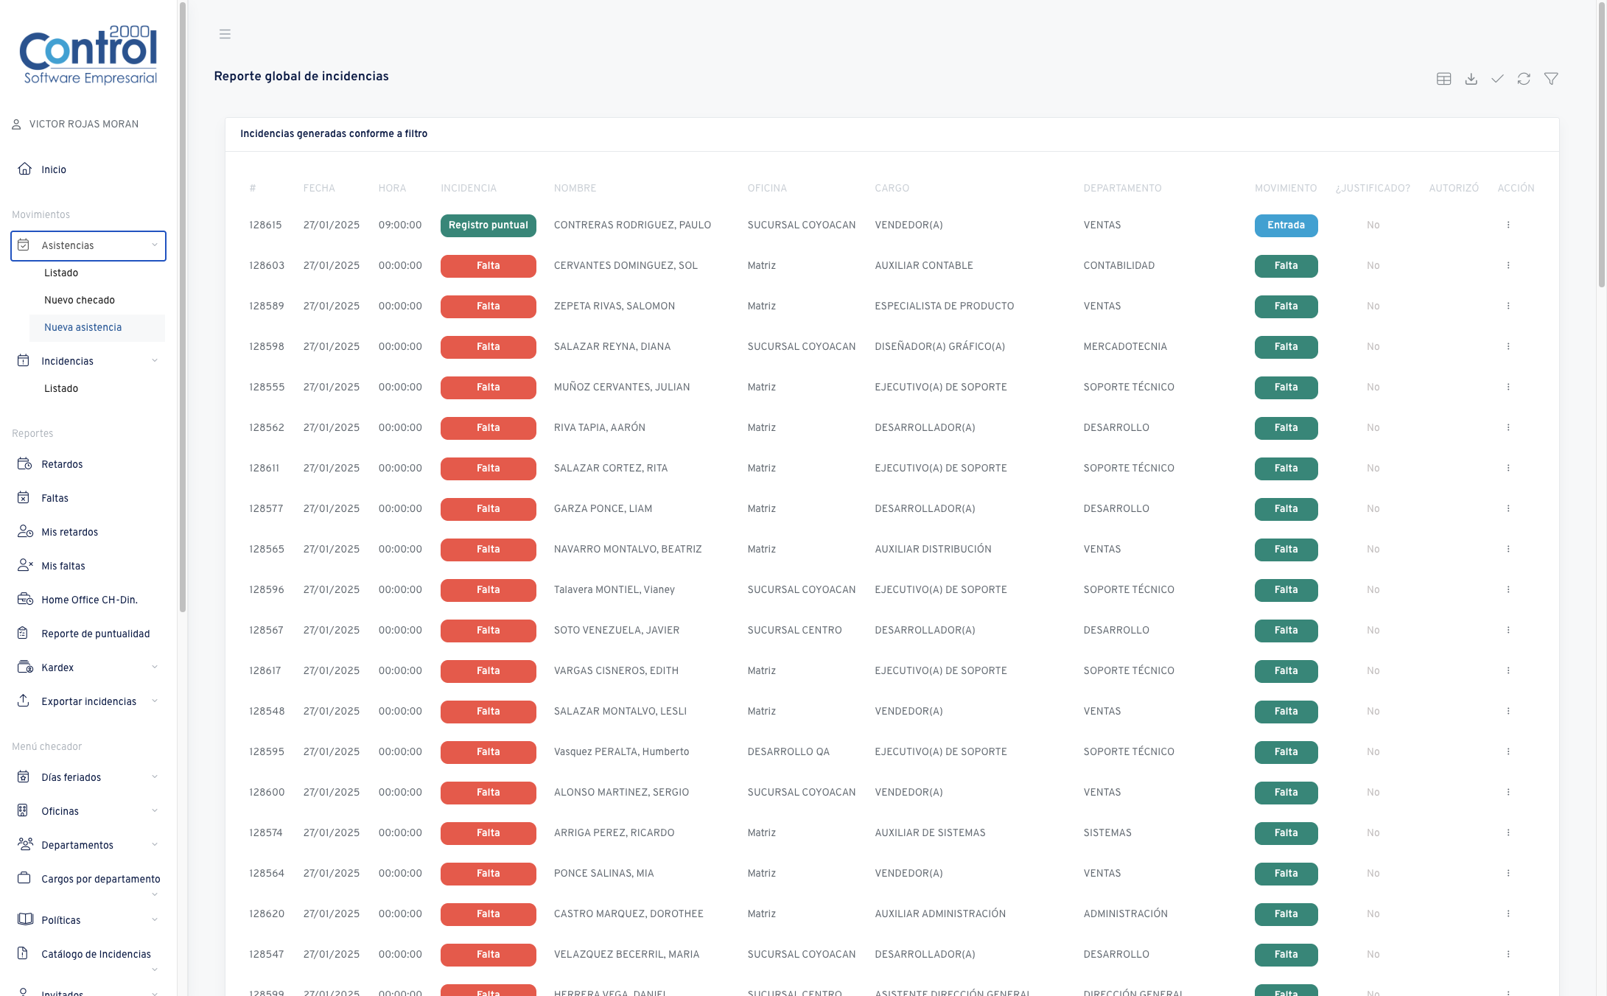Collapse the Asistencias menu chevron
1607x996 pixels.
coord(155,245)
